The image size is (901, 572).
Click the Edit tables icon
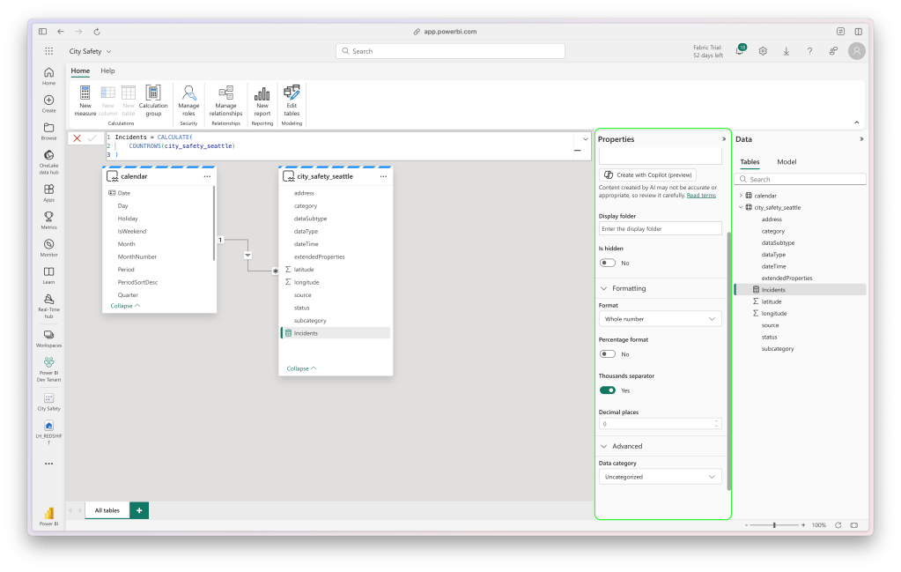coord(292,100)
